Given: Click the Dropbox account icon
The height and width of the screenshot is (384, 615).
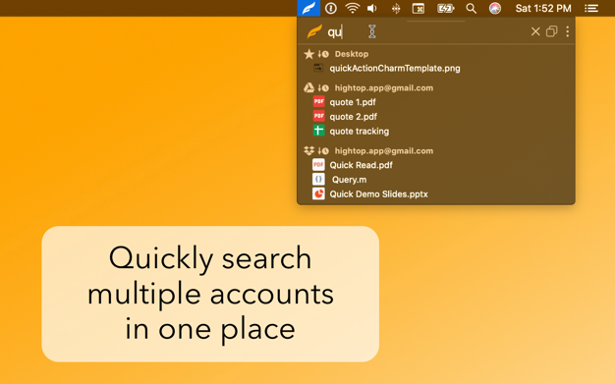Looking at the screenshot, I should (x=309, y=150).
